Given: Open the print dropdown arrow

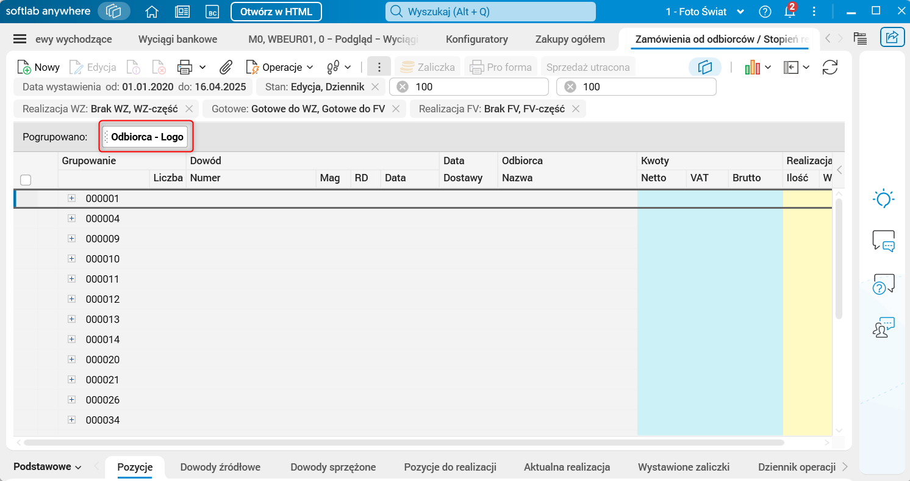Looking at the screenshot, I should 203,67.
